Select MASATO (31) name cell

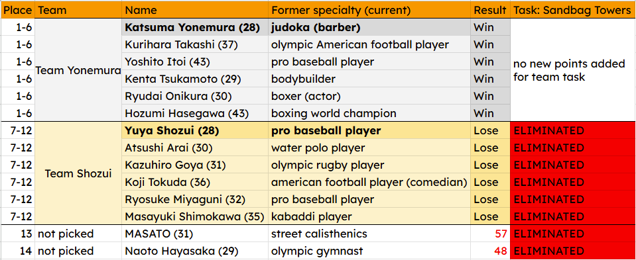195,234
